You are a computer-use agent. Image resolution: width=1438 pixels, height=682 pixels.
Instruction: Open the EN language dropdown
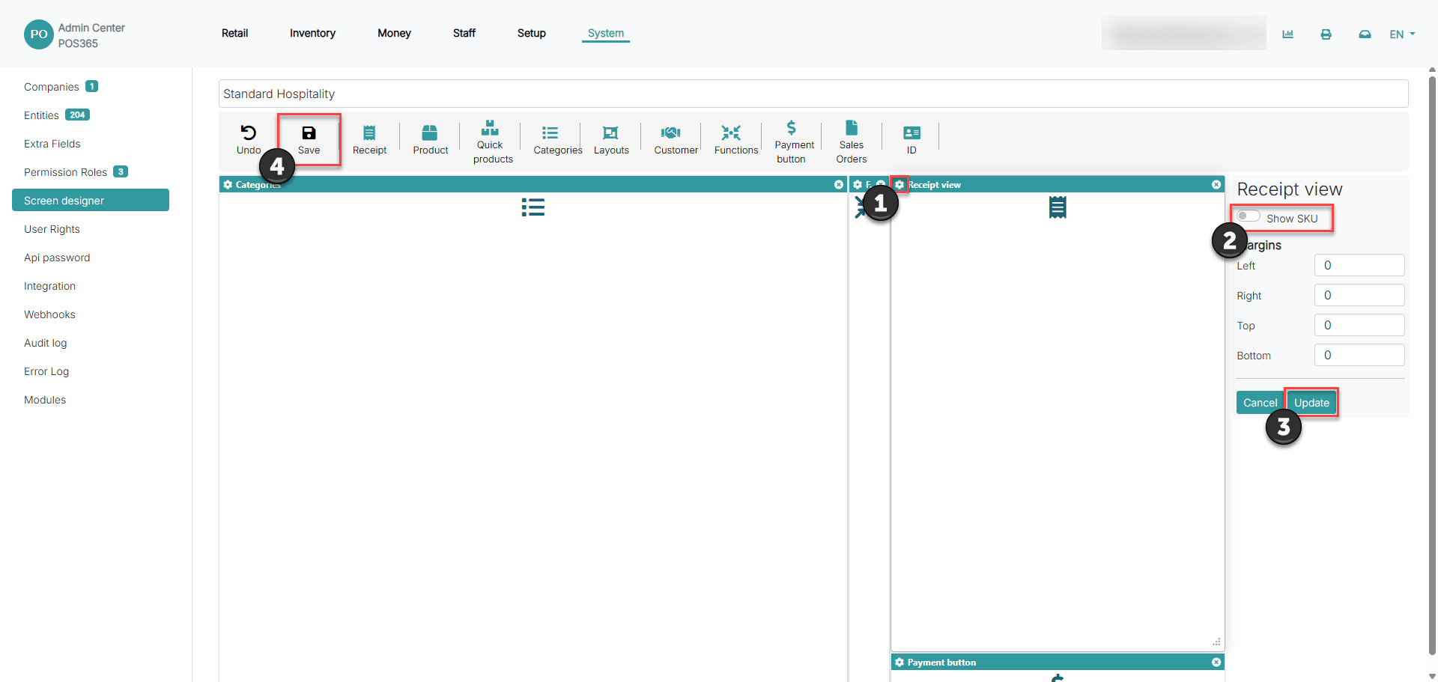pos(1402,34)
